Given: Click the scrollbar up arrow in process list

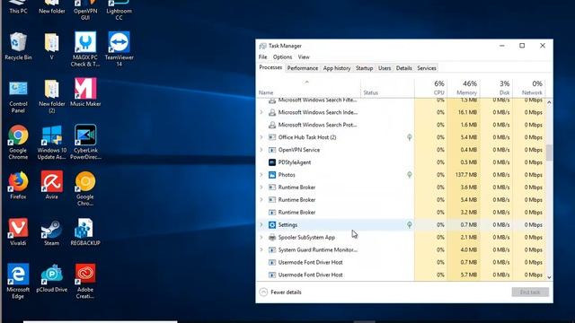Looking at the screenshot, I should pos(549,102).
